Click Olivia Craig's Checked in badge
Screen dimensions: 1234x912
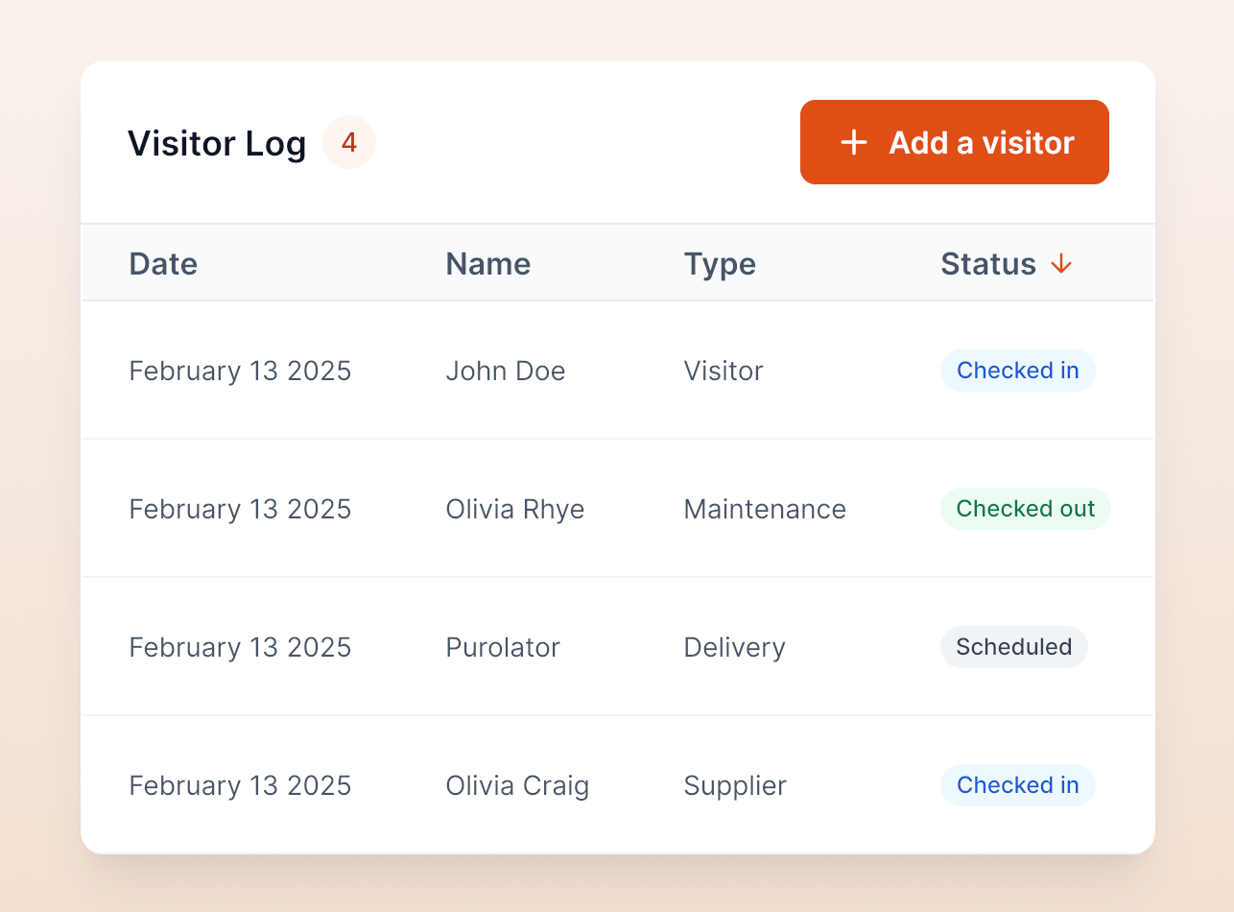coord(1017,785)
